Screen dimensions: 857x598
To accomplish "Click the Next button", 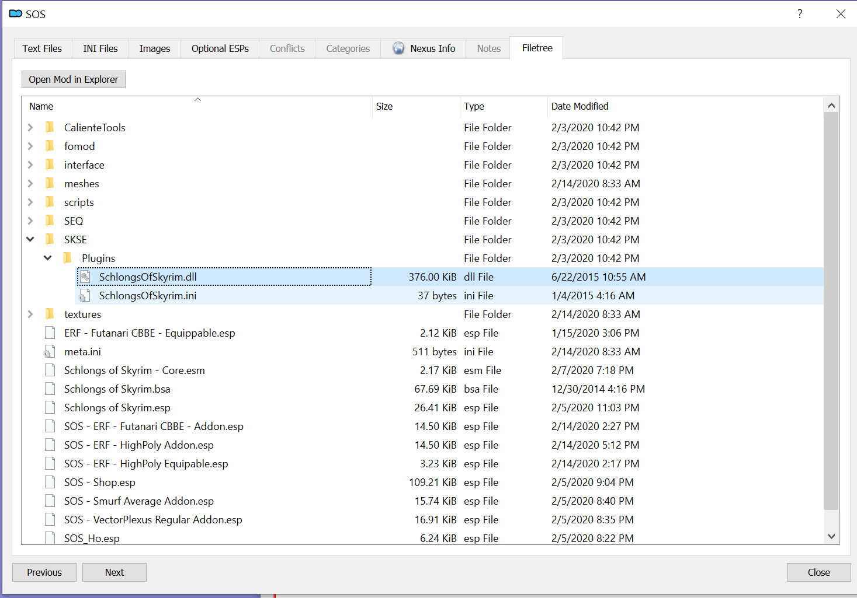I will [115, 572].
